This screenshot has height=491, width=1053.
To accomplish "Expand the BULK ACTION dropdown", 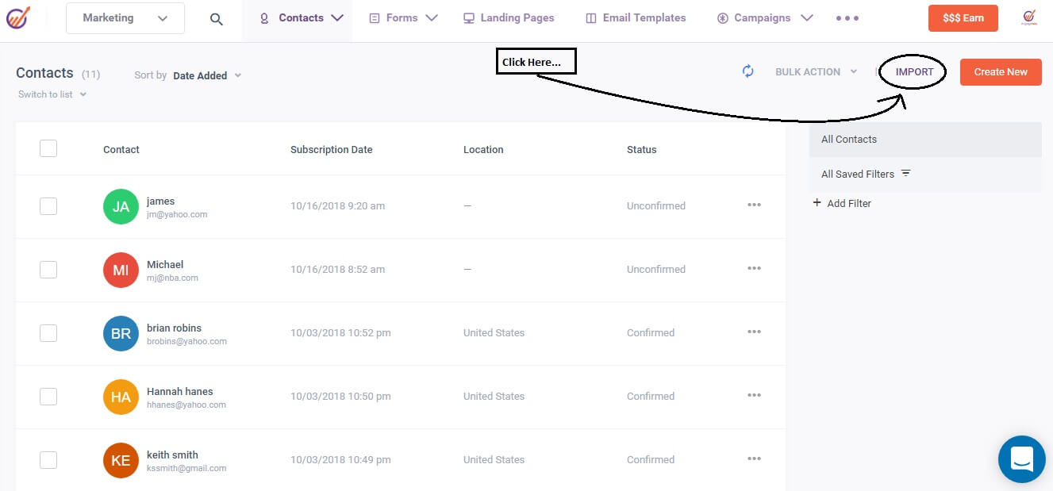I will tap(815, 71).
